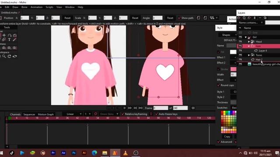This screenshot has width=280, height=157.
Task: Open layer options ellipsis icon
Action: pyautogui.click(x=260, y=18)
